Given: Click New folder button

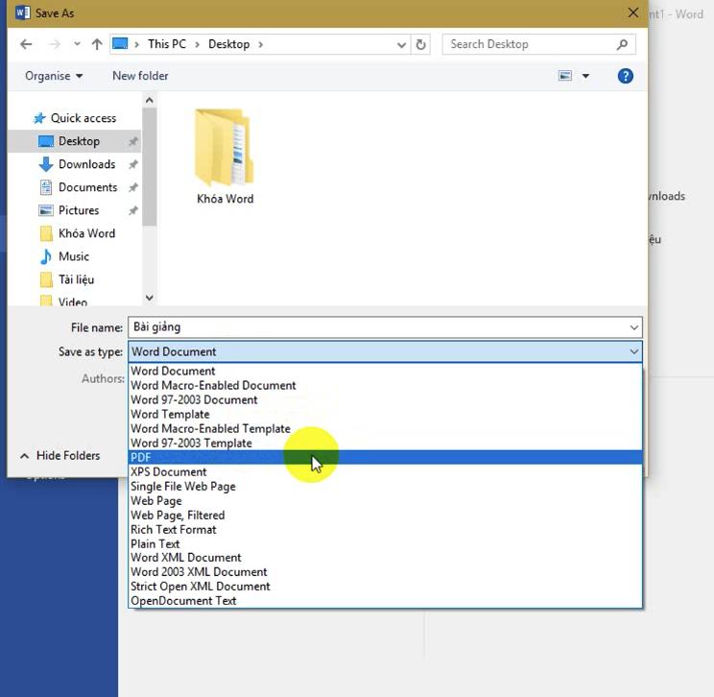Looking at the screenshot, I should click(140, 76).
